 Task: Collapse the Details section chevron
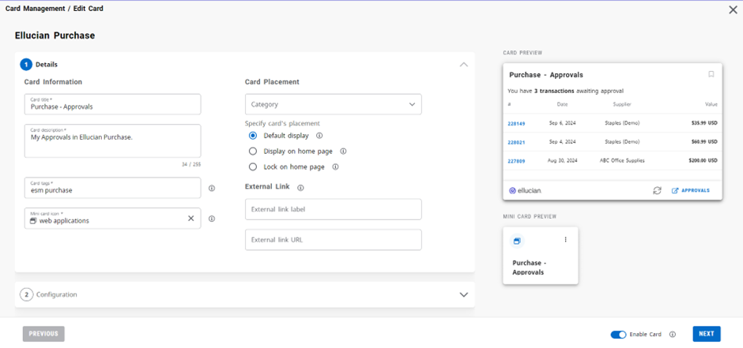click(x=464, y=64)
